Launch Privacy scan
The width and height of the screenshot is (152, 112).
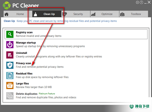76,65
